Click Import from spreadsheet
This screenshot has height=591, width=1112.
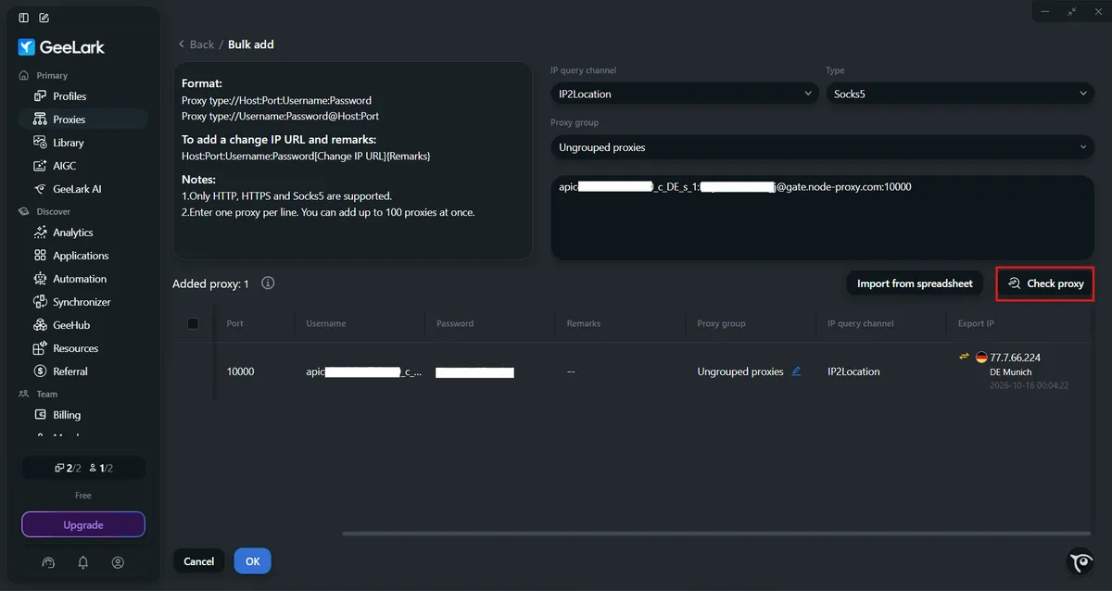click(915, 283)
